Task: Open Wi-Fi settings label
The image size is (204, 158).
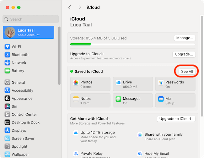Action: (16, 46)
